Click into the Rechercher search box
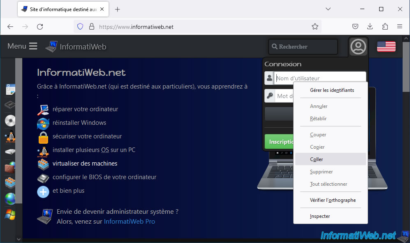 (303, 47)
